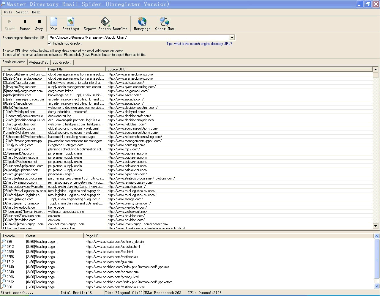
Task: Select row info@fieldglass.com
Action: tap(187, 124)
